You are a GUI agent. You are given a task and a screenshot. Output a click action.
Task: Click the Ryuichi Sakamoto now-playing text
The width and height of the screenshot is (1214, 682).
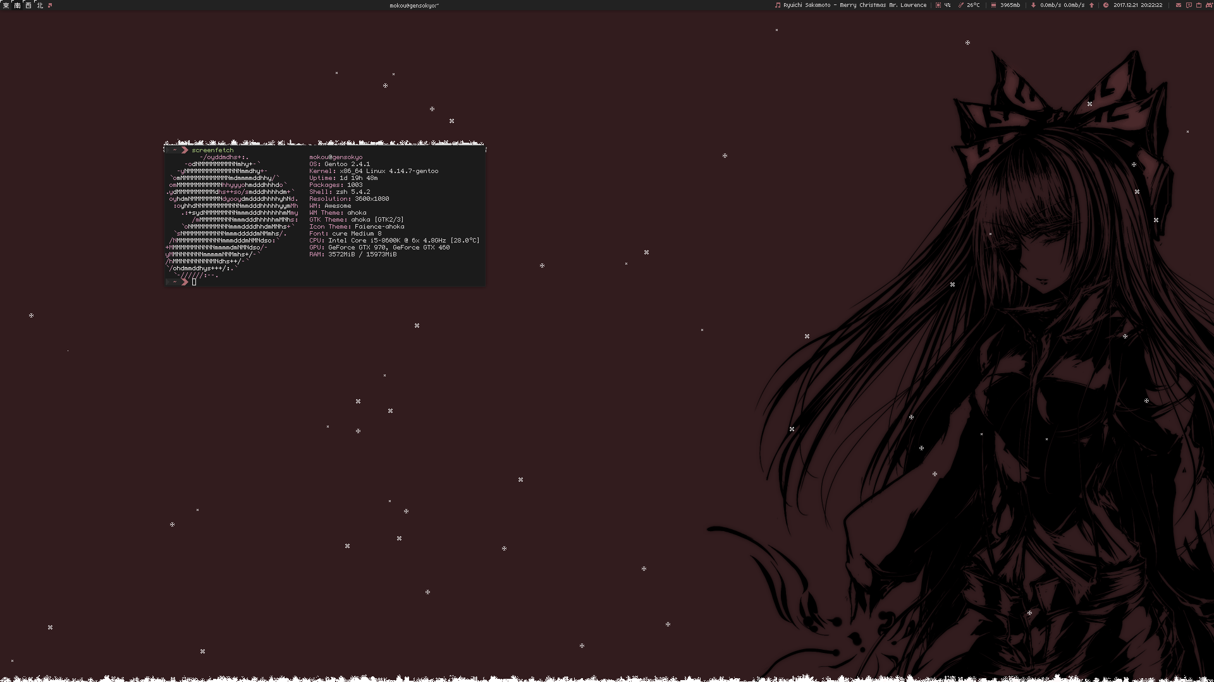pyautogui.click(x=855, y=5)
